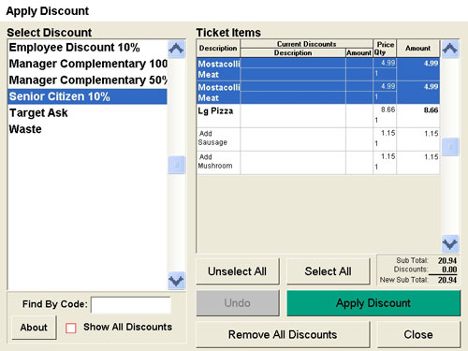Click the 8.66 amount for Lg Pizza
The height and width of the screenshot is (351, 468).
pos(431,110)
